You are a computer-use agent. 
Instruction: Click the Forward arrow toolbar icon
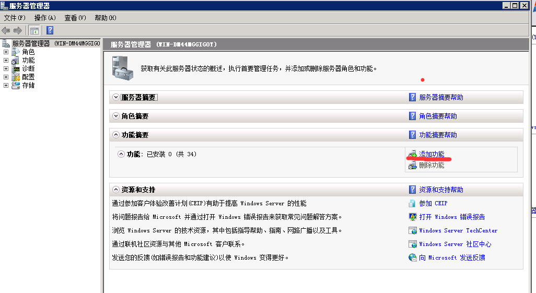[x=17, y=30]
